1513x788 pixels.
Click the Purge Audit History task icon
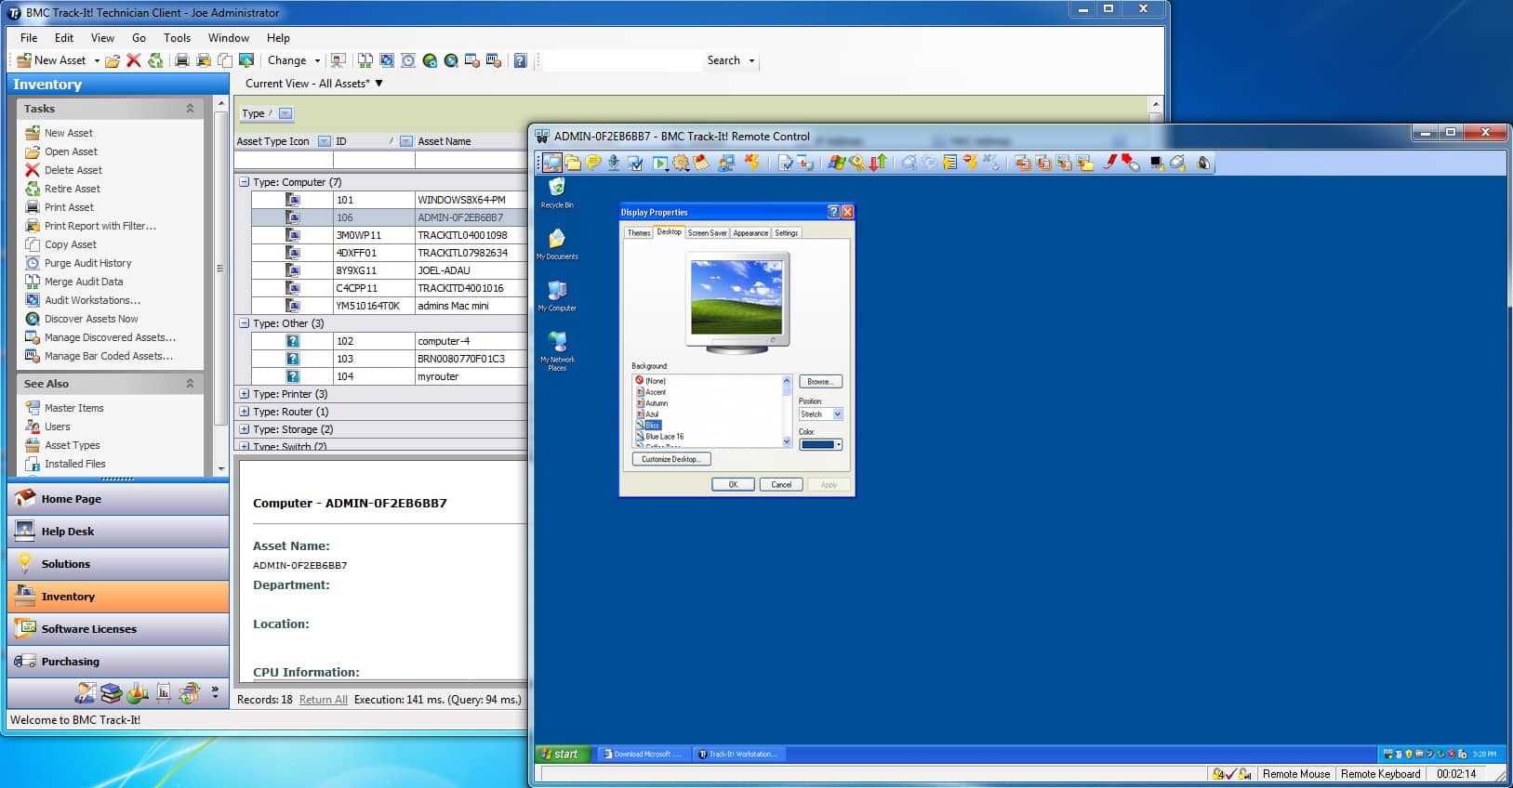[33, 263]
